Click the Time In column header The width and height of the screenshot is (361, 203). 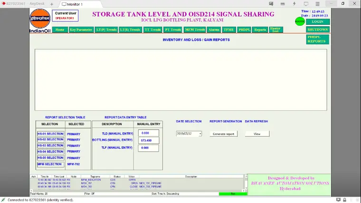tap(45, 176)
